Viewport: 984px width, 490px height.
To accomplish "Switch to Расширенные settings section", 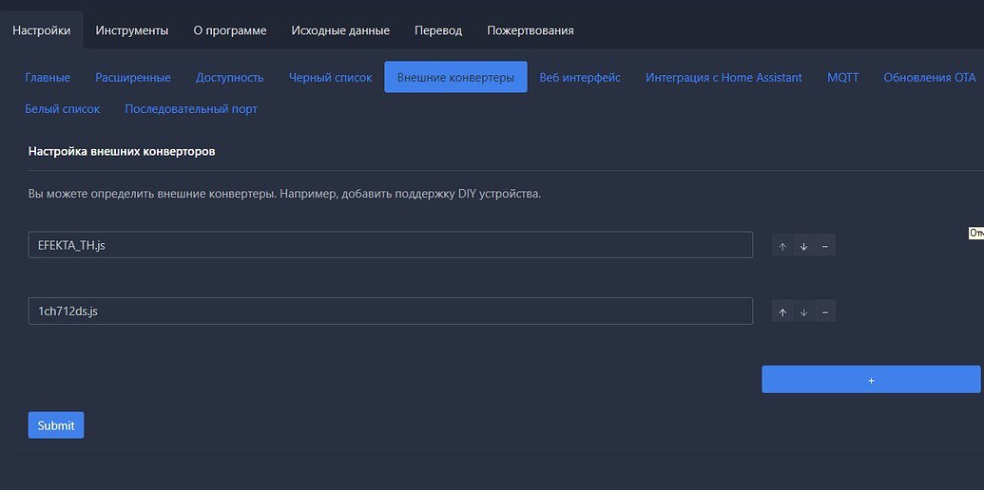I will pos(133,78).
